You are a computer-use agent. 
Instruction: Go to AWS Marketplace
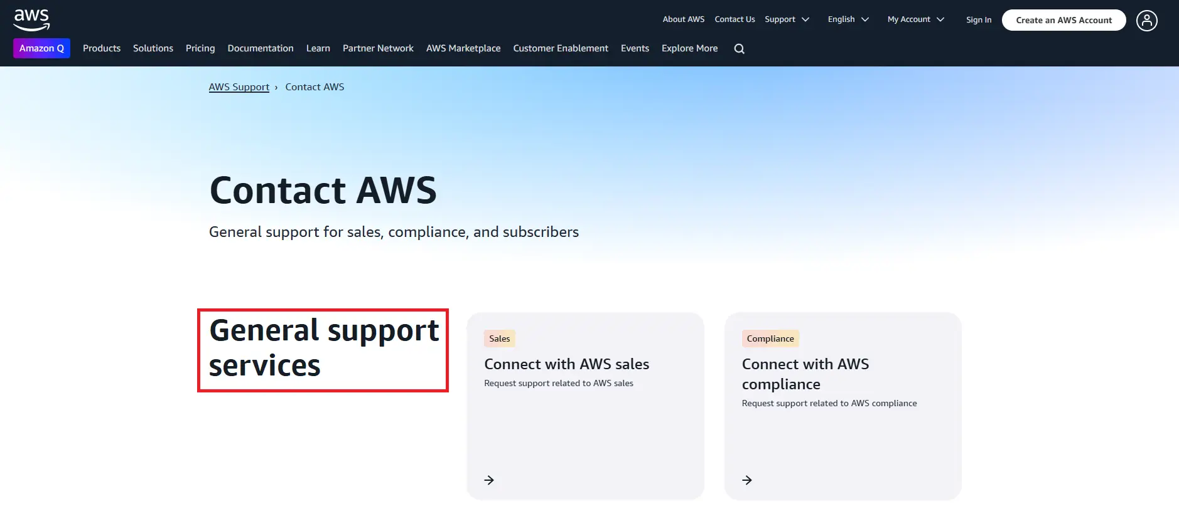pyautogui.click(x=463, y=48)
